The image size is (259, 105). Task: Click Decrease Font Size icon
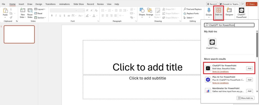click(x=92, y=10)
